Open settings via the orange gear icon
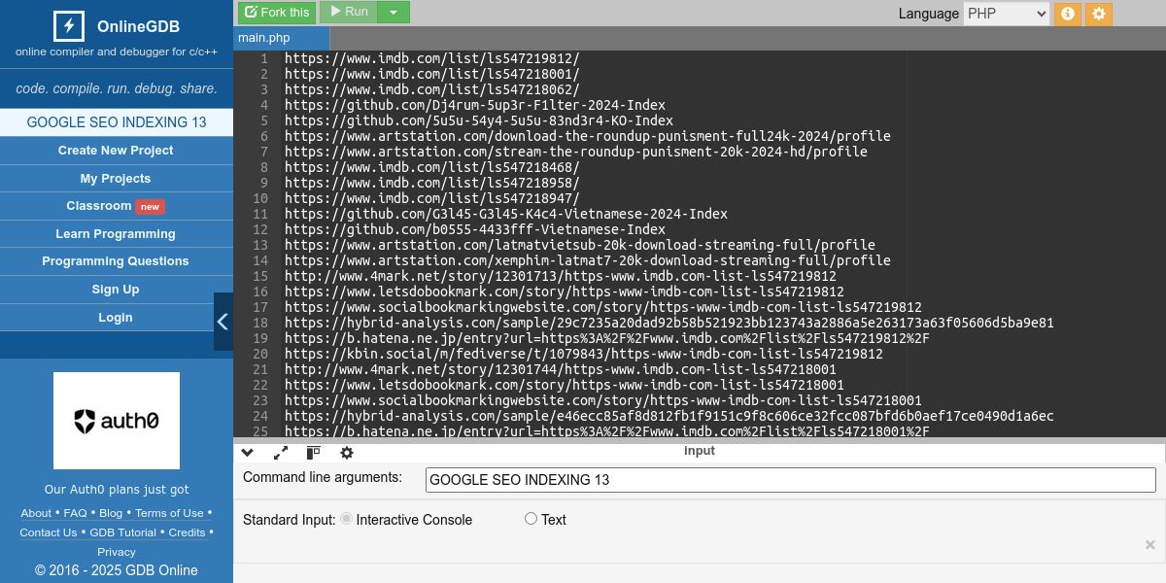This screenshot has width=1166, height=583. (x=1099, y=14)
